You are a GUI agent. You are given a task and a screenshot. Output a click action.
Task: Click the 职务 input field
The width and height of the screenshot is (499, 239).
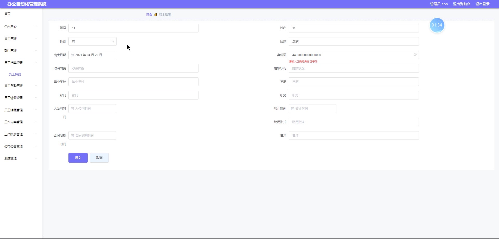[354, 95]
